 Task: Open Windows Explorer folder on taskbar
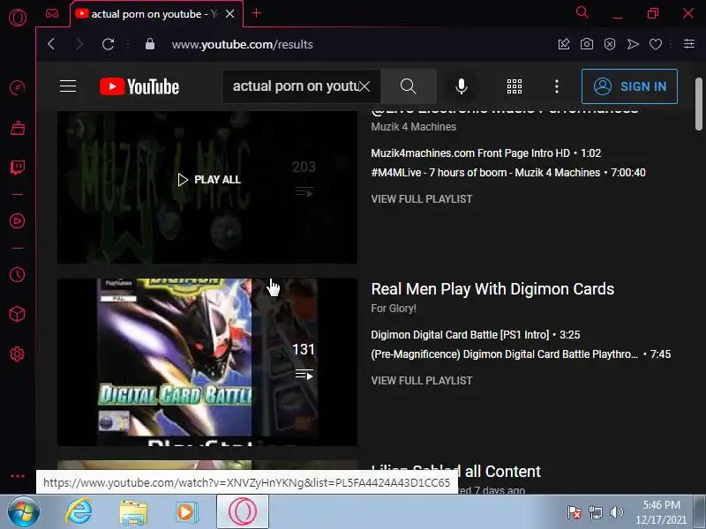point(133,512)
